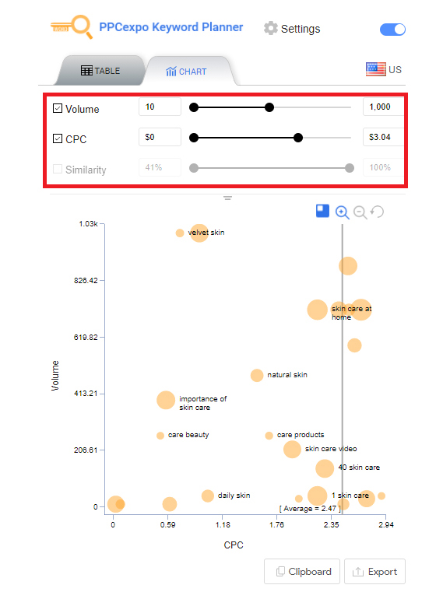Click the Volume slider's right handle
This screenshot has width=443, height=606.
(269, 107)
